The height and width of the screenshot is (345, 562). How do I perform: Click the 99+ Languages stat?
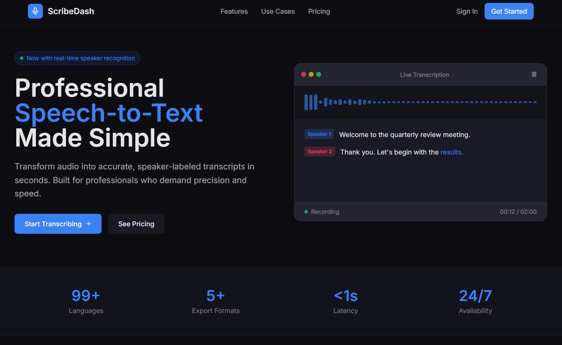click(86, 301)
